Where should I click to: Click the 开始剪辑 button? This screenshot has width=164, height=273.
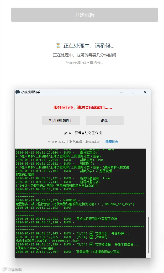click(x=84, y=15)
